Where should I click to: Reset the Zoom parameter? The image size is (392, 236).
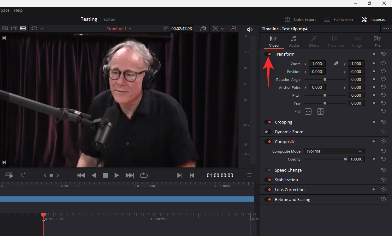[x=383, y=63]
